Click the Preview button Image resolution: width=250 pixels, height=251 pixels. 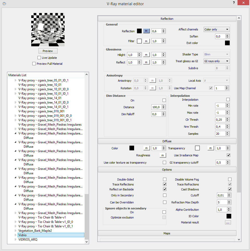coord(48,51)
